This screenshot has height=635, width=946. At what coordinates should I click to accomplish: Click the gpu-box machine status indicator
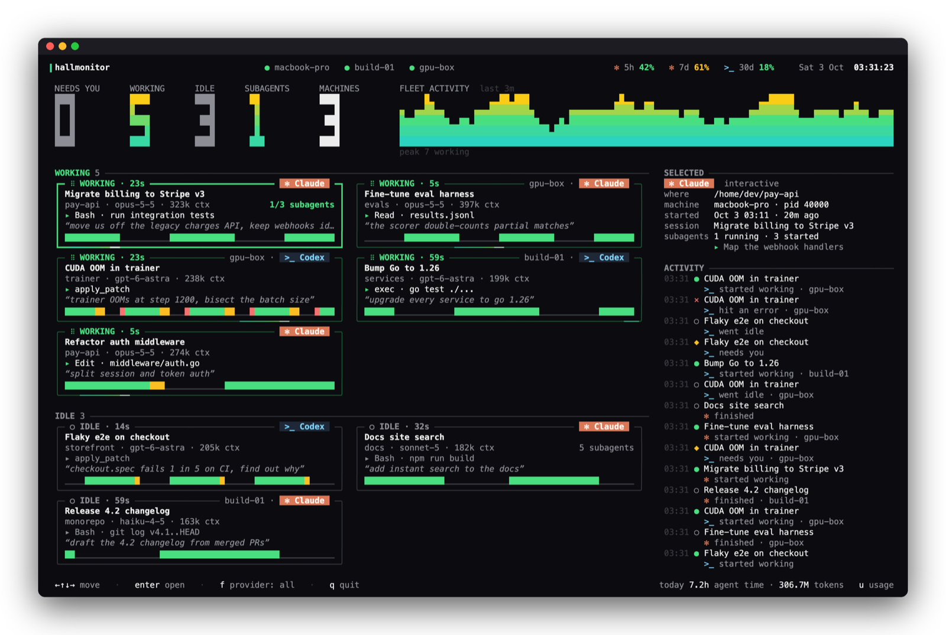[432, 67]
